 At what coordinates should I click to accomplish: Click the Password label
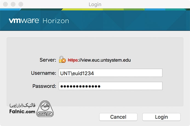[x=44, y=86]
